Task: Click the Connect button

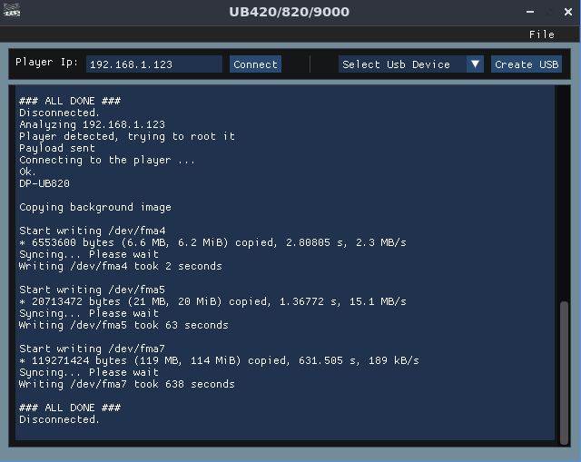Action: coord(255,64)
